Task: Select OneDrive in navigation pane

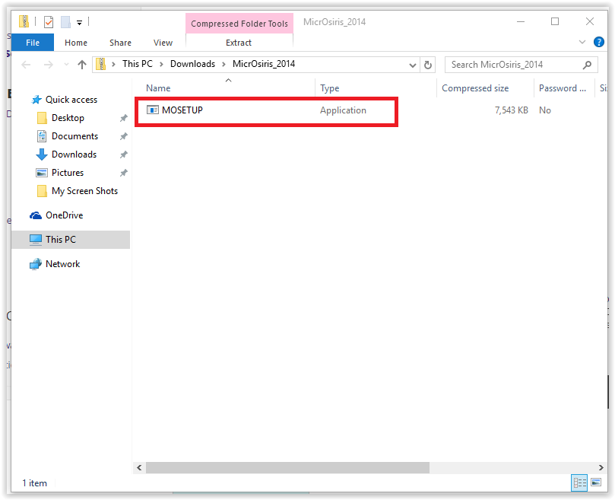Action: [64, 215]
